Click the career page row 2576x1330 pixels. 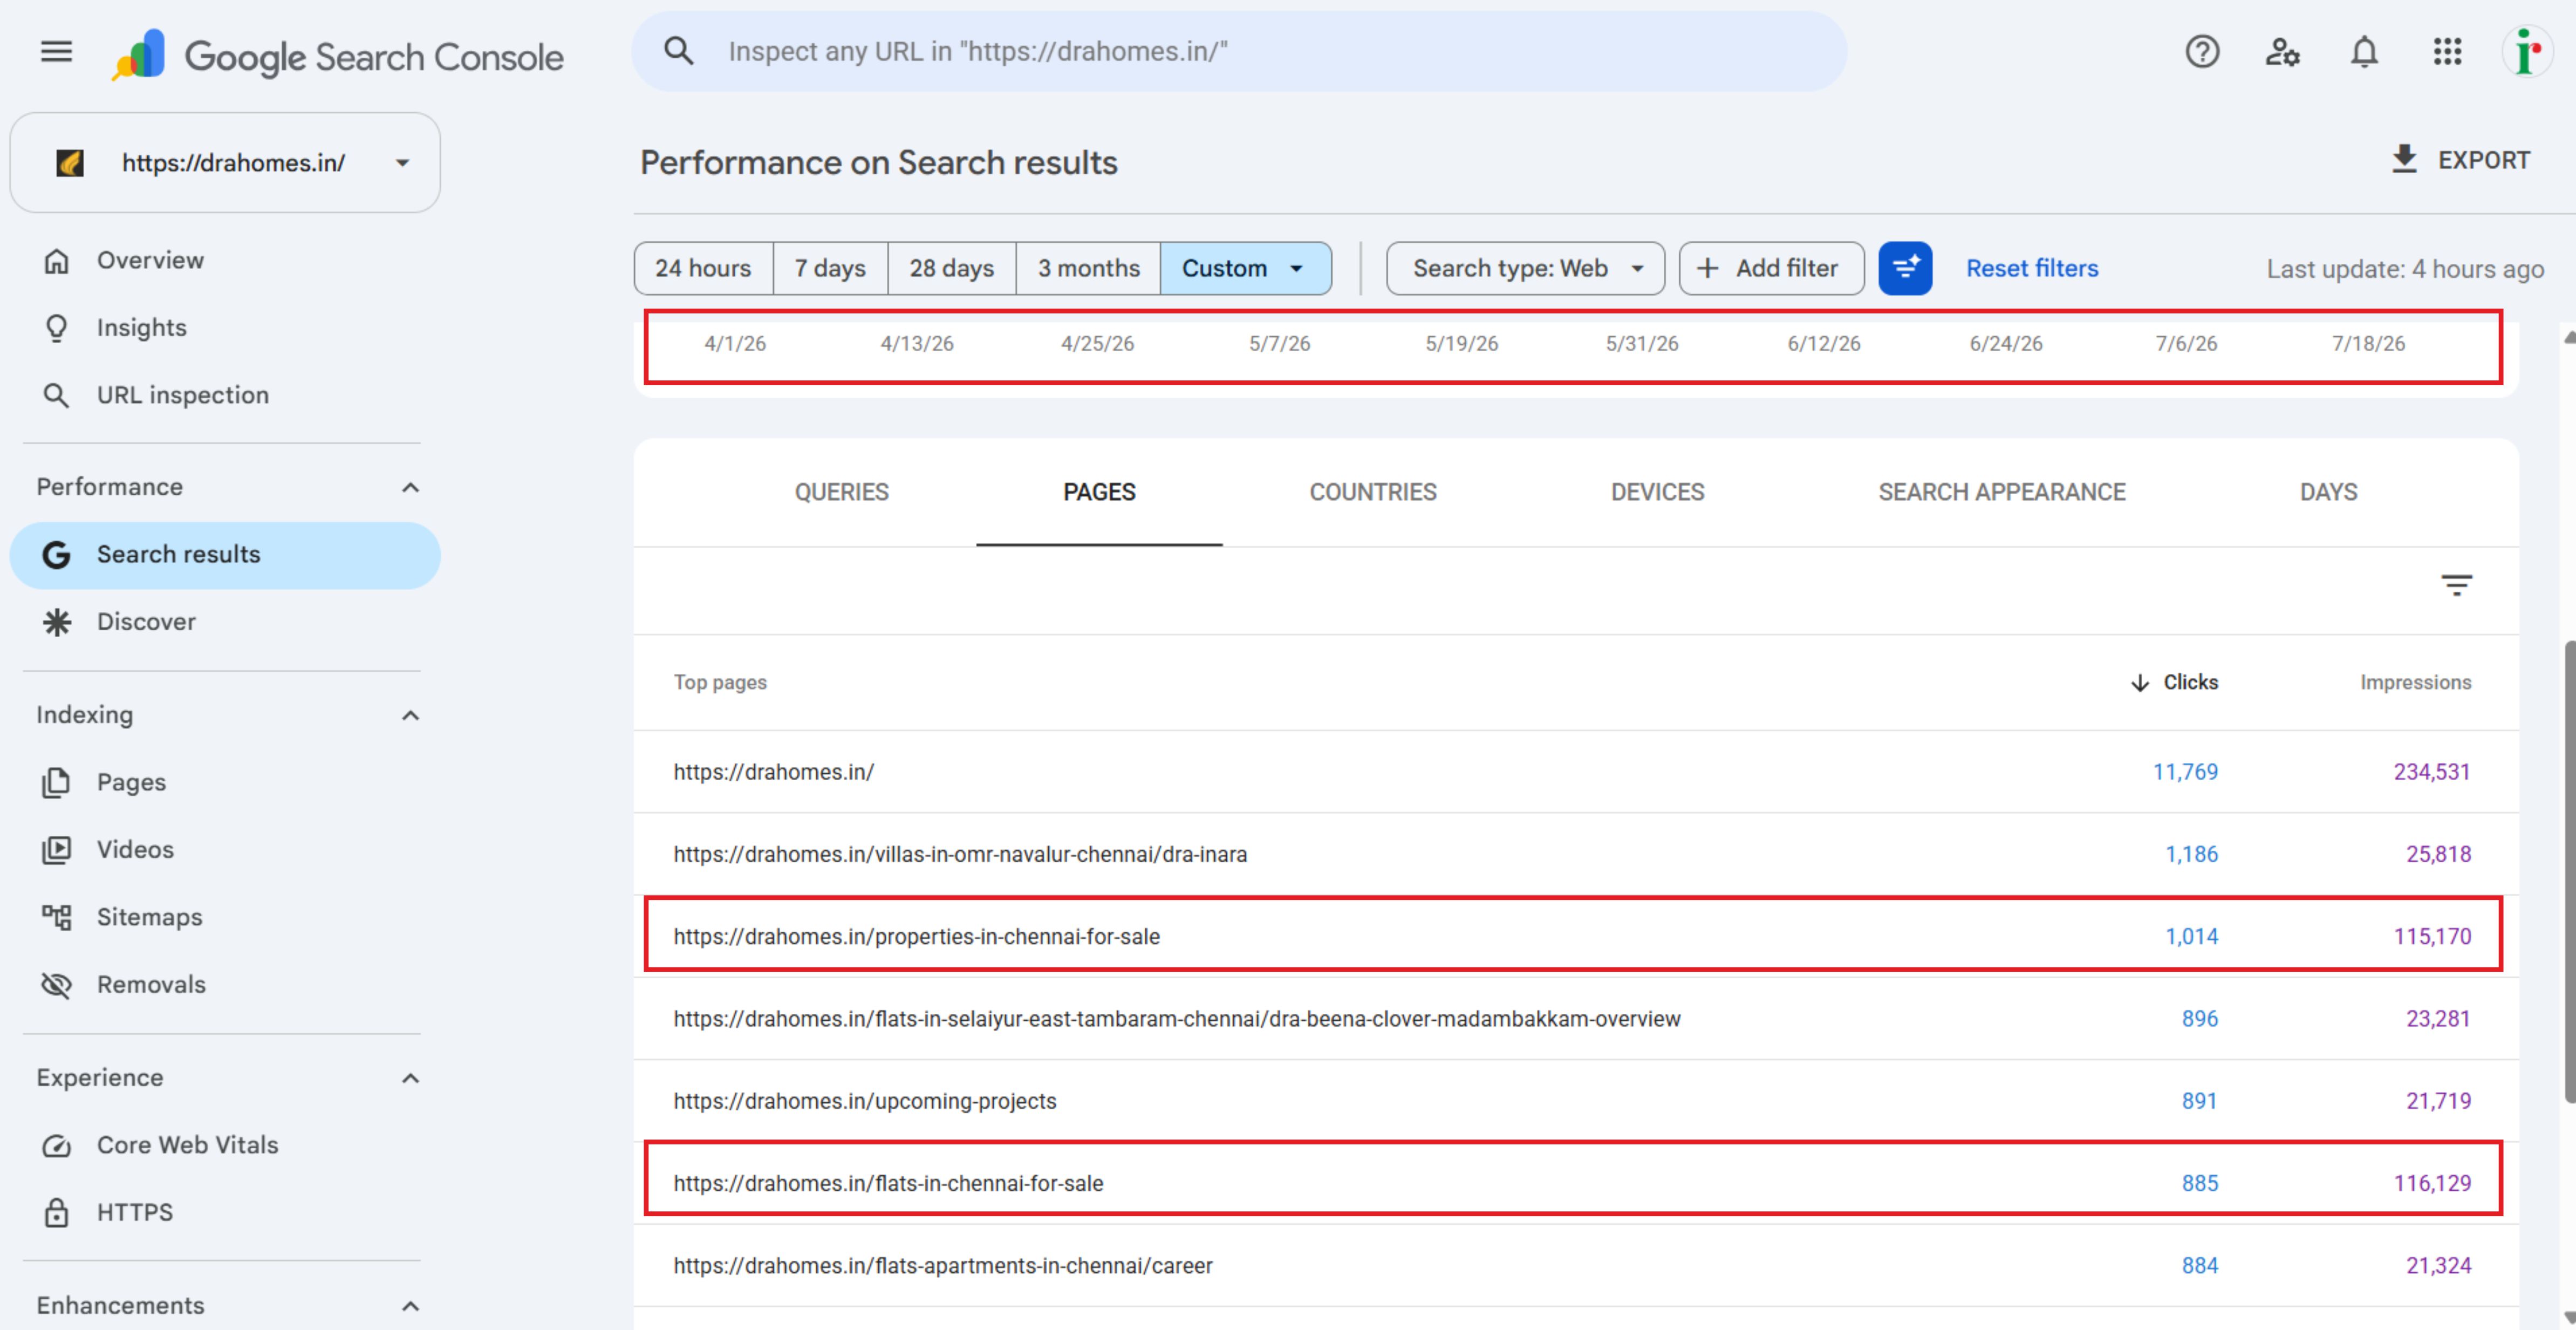(x=1575, y=1265)
